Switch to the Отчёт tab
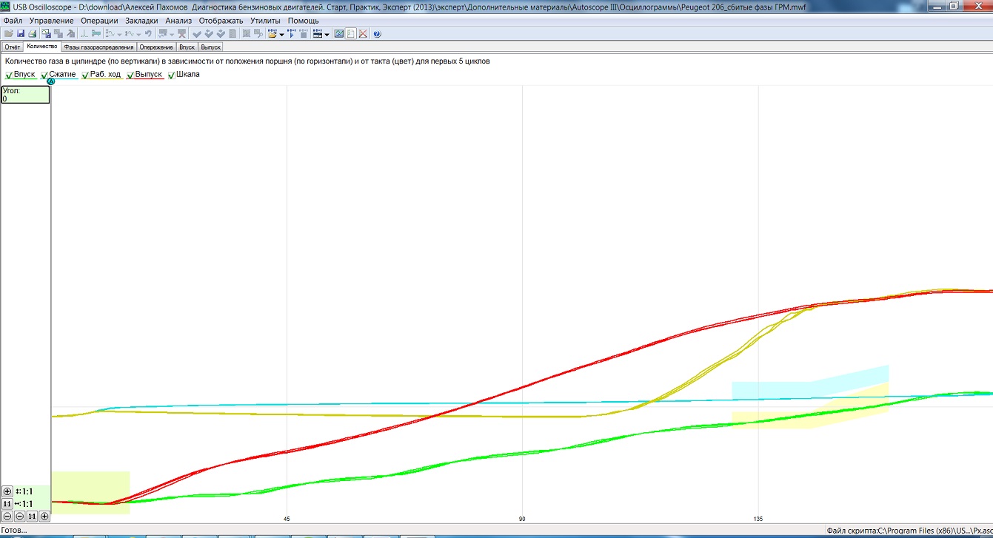This screenshot has width=993, height=538. coord(13,47)
